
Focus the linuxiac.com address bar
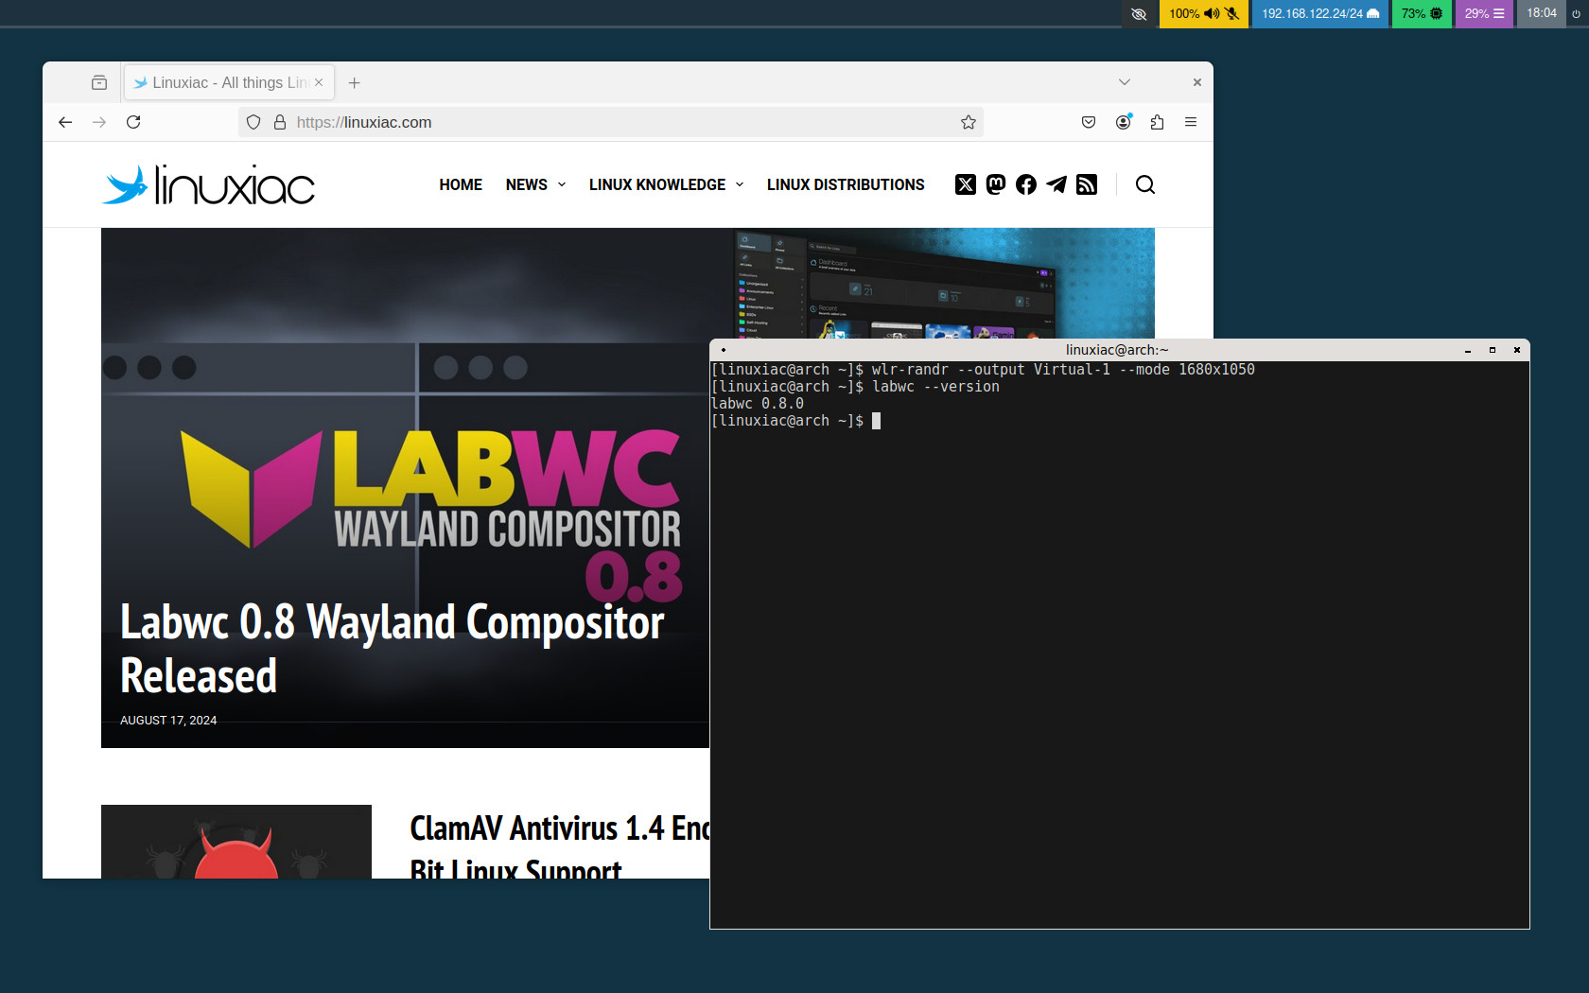610,122
